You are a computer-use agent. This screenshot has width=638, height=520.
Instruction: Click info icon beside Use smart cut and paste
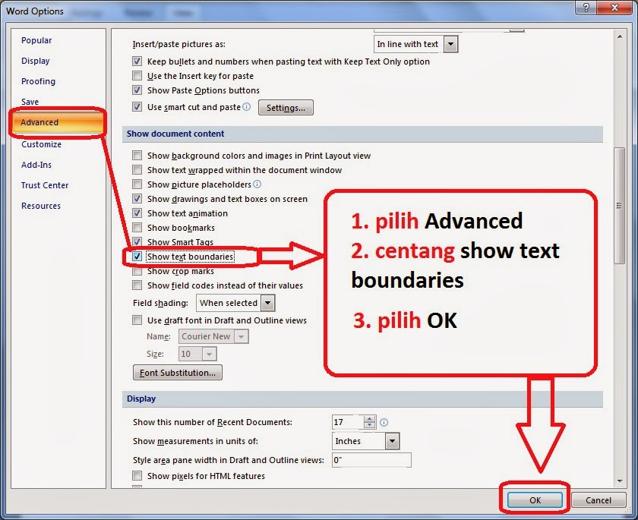(x=246, y=107)
